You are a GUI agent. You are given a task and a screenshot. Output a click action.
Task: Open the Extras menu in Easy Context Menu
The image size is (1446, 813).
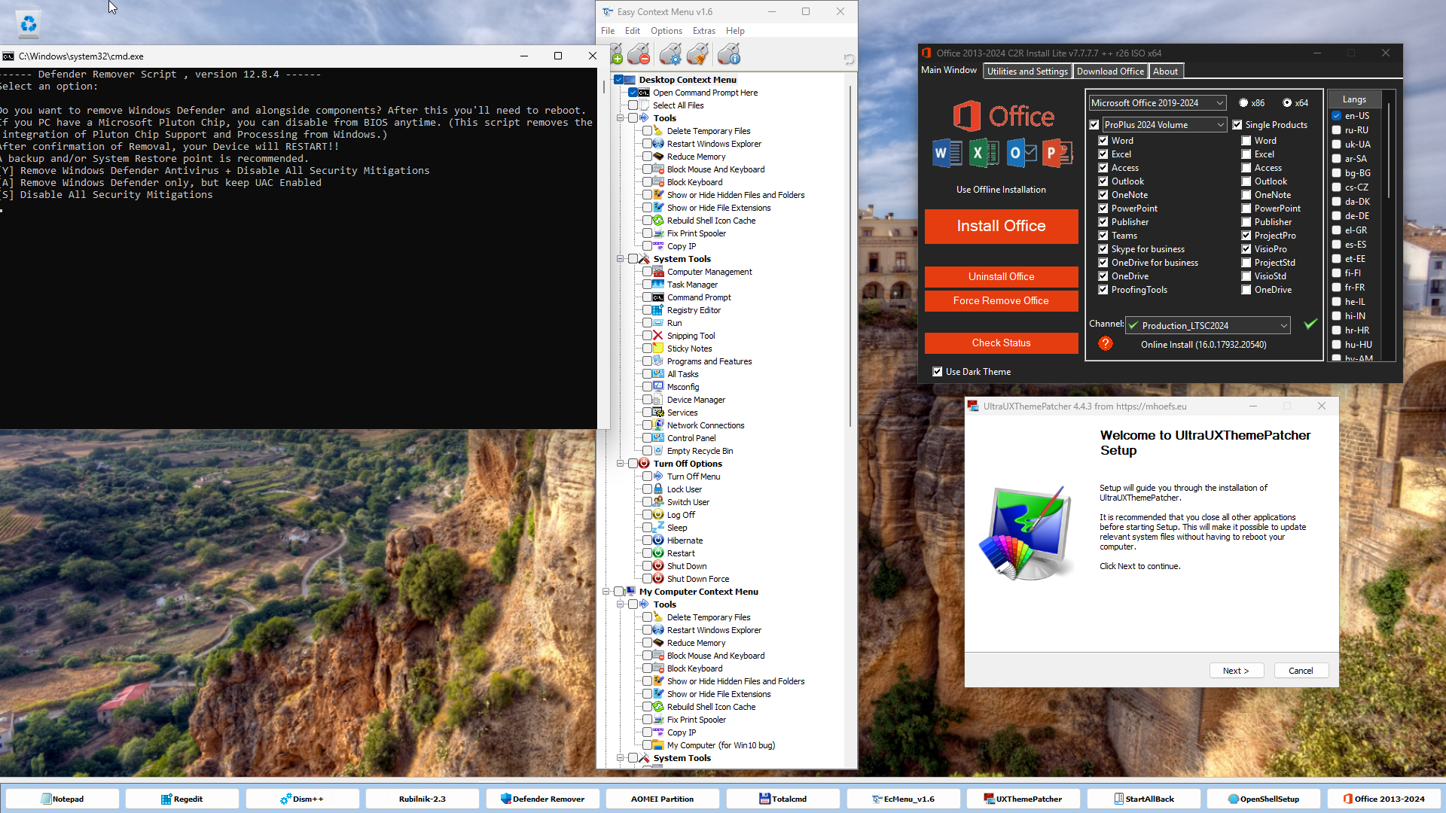click(704, 31)
